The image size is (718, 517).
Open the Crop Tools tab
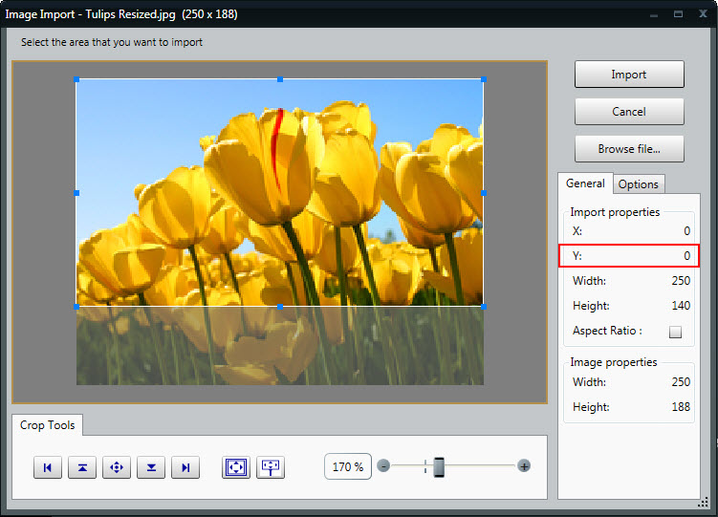[47, 425]
